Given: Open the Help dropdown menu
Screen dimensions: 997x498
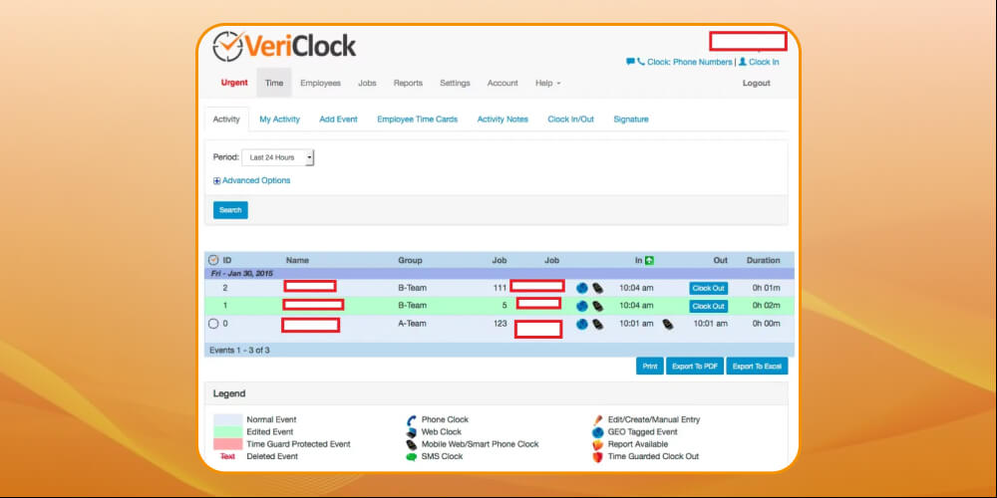Looking at the screenshot, I should pos(547,84).
